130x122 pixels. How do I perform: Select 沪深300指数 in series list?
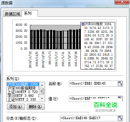tap(23, 84)
